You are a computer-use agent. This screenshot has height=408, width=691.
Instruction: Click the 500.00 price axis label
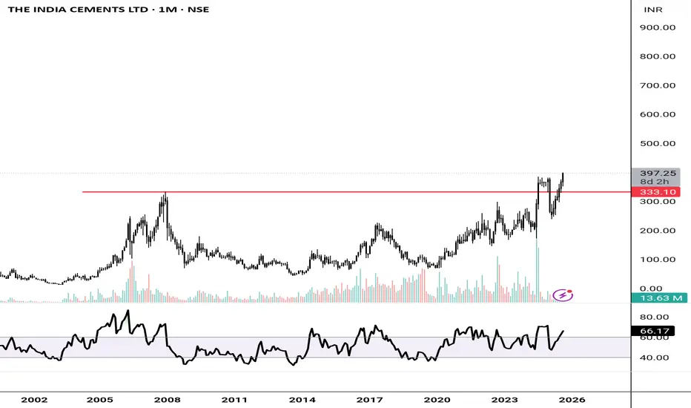pos(658,143)
